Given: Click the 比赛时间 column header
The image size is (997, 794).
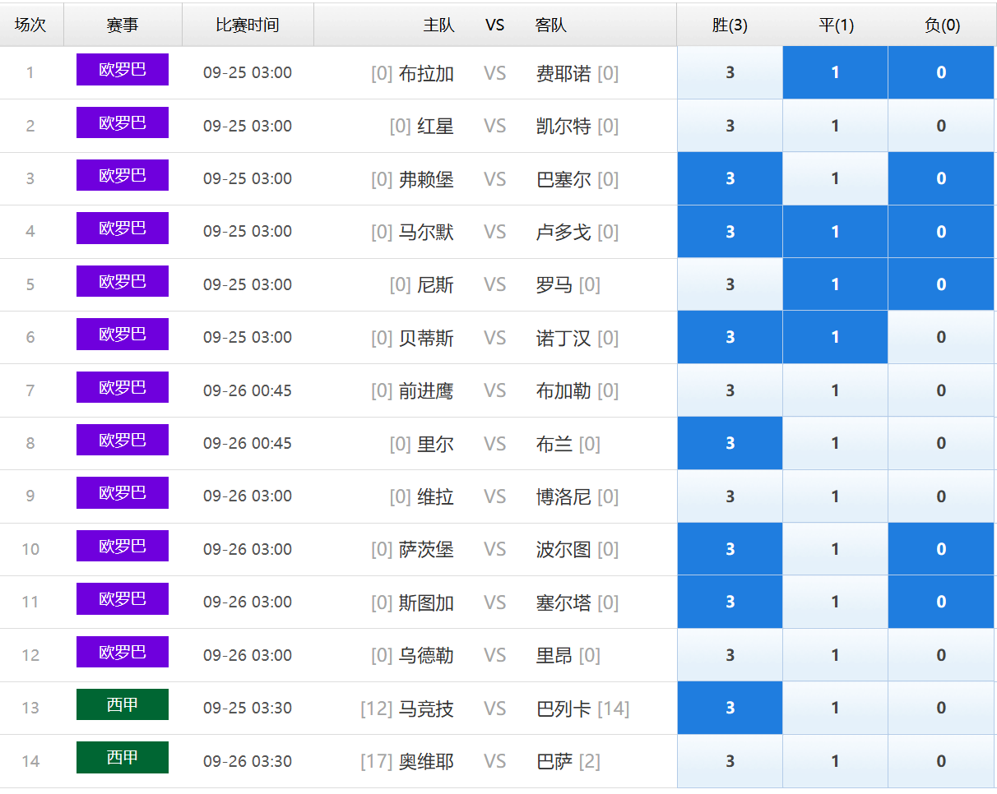Looking at the screenshot, I should coord(248,25).
